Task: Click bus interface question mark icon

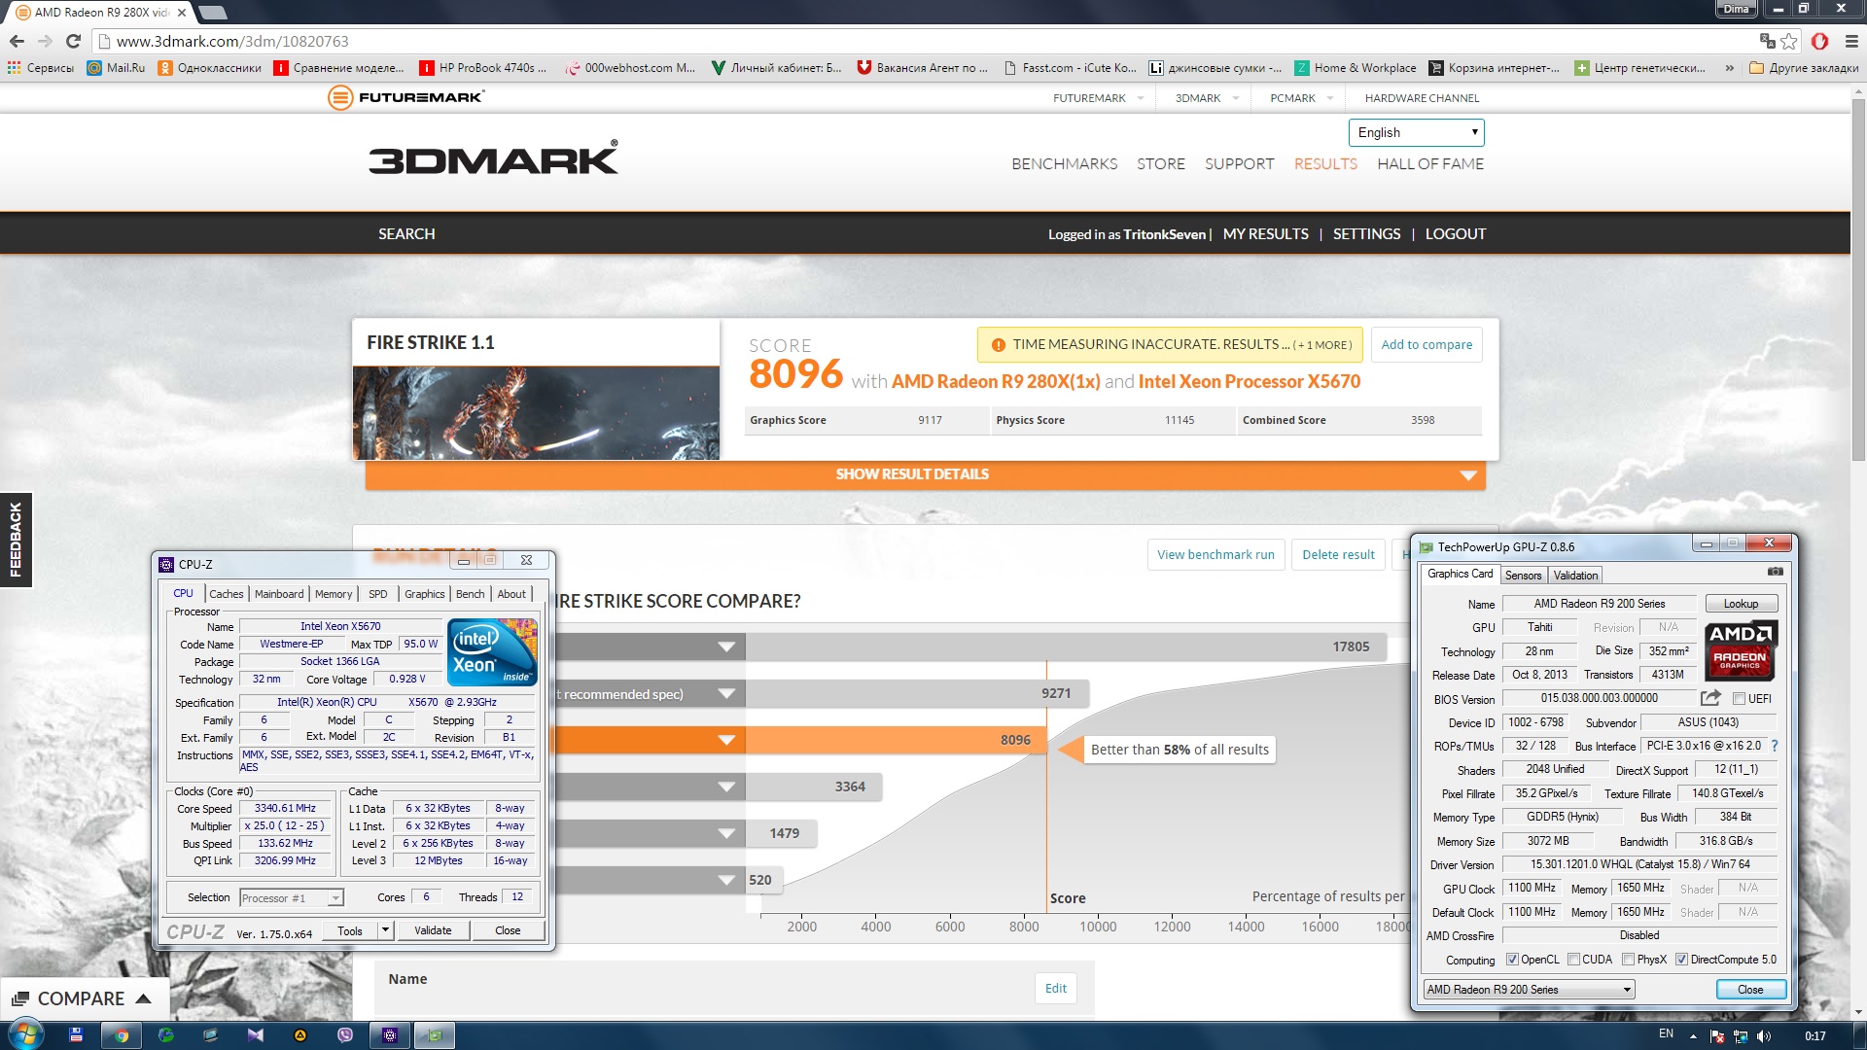Action: 1775,746
